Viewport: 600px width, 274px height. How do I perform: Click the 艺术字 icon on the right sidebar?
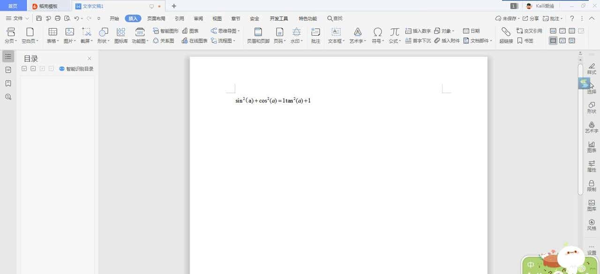[591, 127]
